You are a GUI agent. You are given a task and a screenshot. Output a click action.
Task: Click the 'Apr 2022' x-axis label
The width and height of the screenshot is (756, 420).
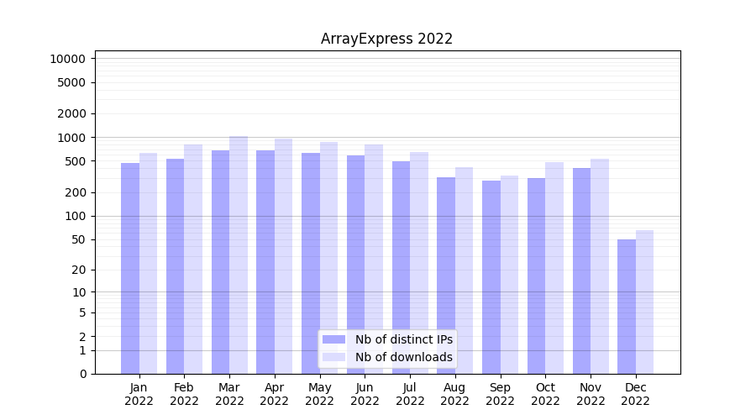[275, 394]
